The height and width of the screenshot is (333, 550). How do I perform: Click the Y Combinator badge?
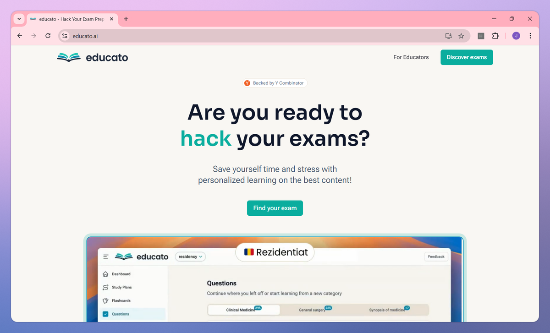tap(275, 83)
